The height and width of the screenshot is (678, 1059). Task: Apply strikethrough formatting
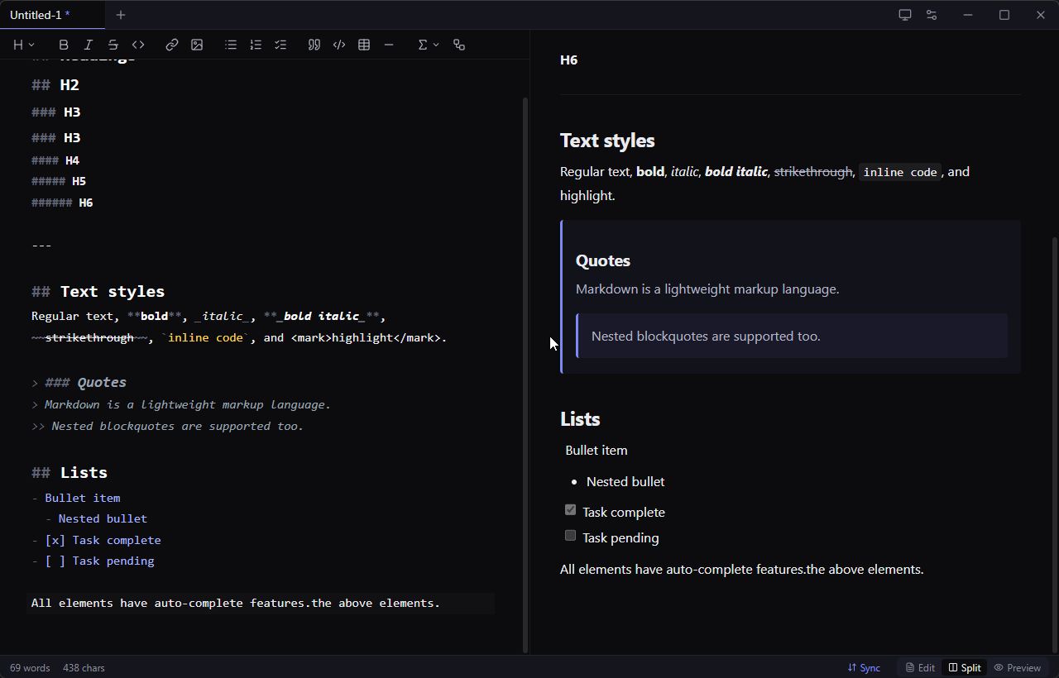pos(113,45)
